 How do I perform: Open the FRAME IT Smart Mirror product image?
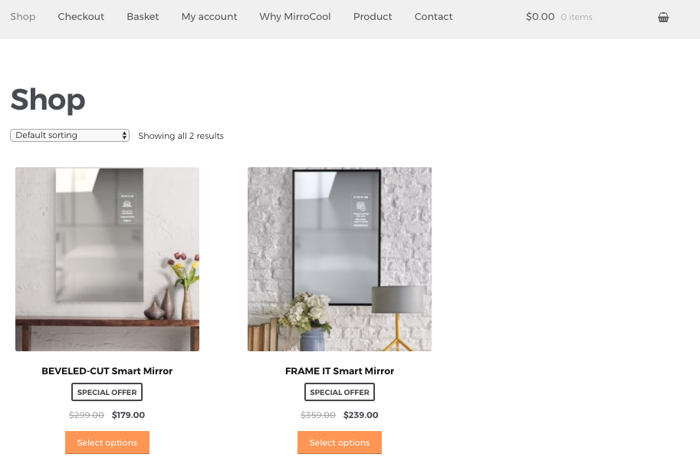[340, 259]
